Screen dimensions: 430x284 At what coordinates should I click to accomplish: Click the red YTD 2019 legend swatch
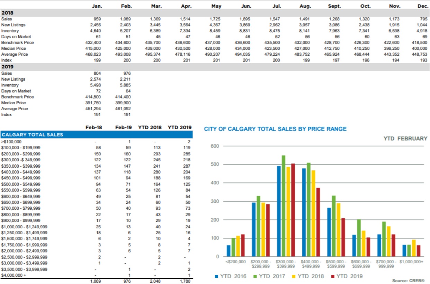click(333, 276)
